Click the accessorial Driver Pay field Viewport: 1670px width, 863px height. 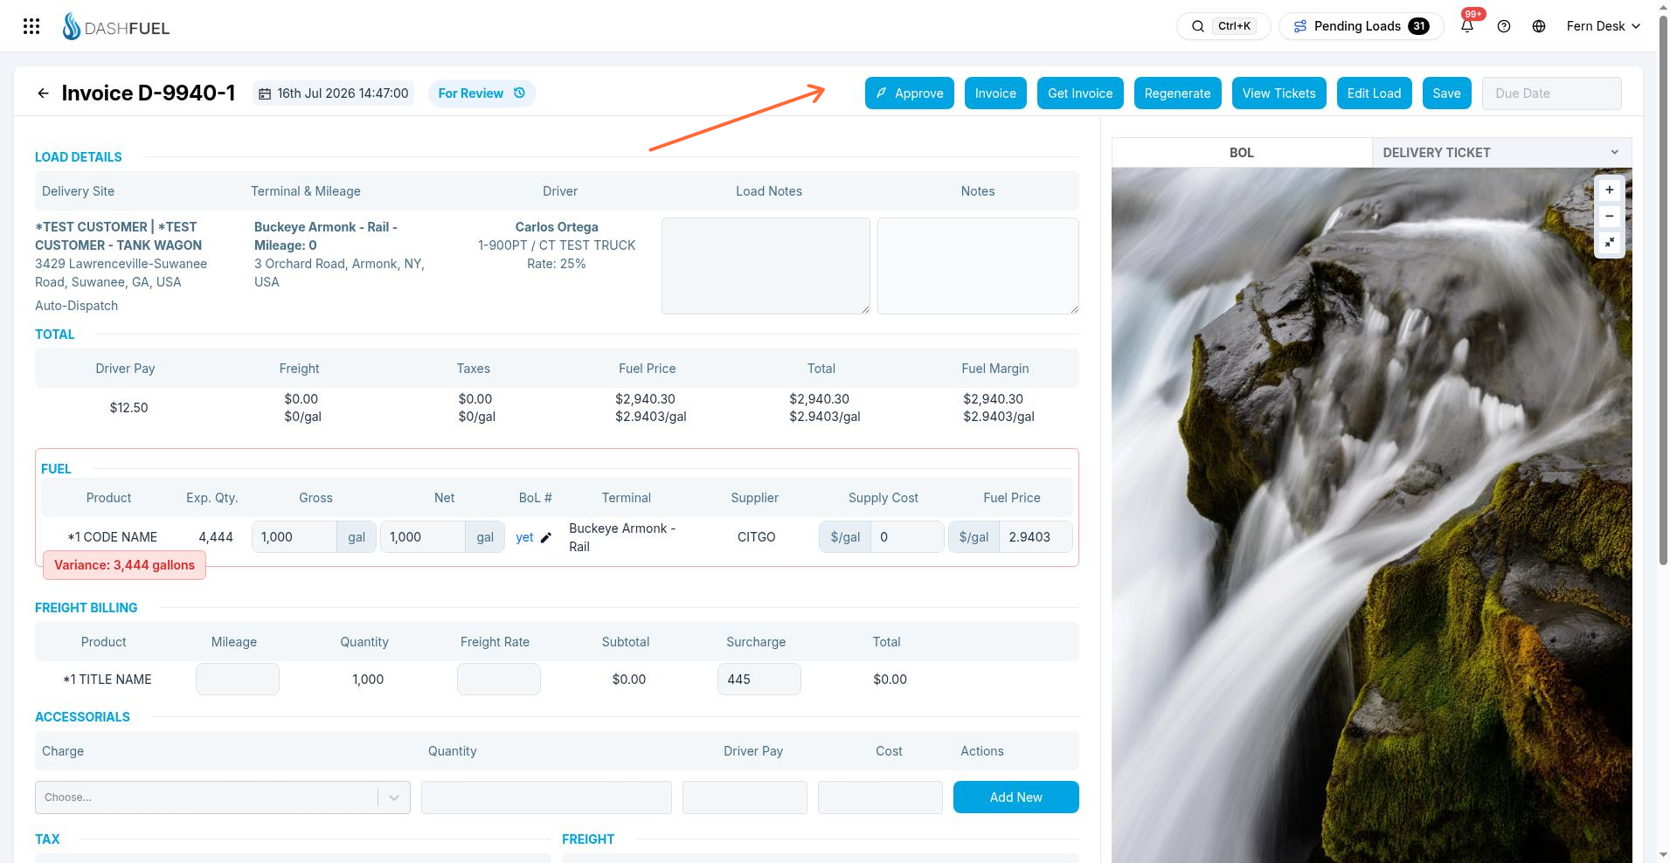pos(745,797)
